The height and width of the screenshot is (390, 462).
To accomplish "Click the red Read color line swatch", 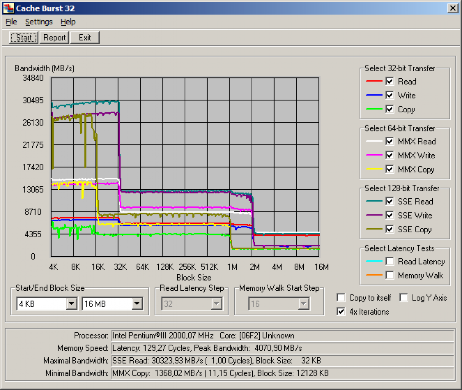I will [x=374, y=81].
